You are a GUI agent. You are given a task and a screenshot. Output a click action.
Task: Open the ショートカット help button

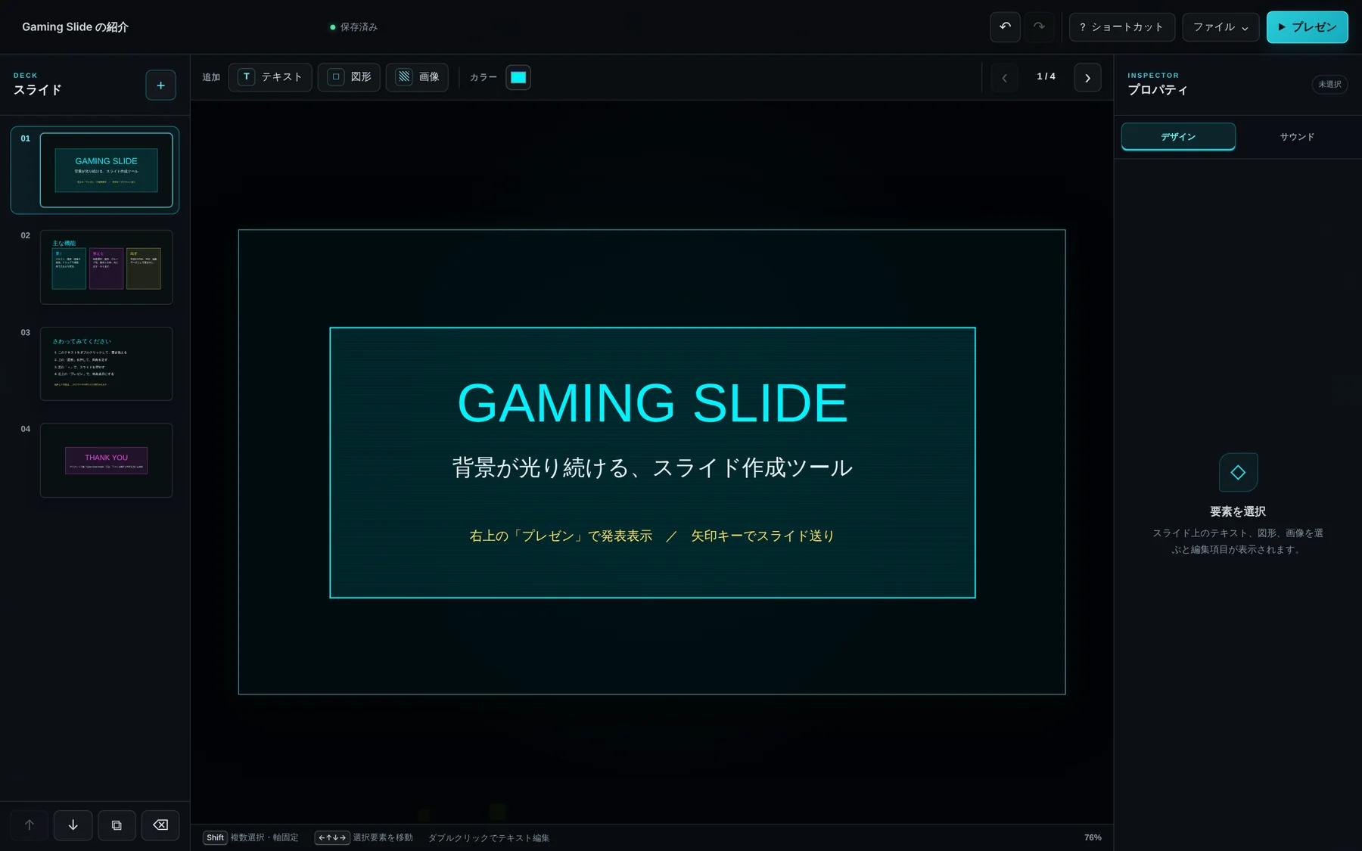coord(1121,27)
